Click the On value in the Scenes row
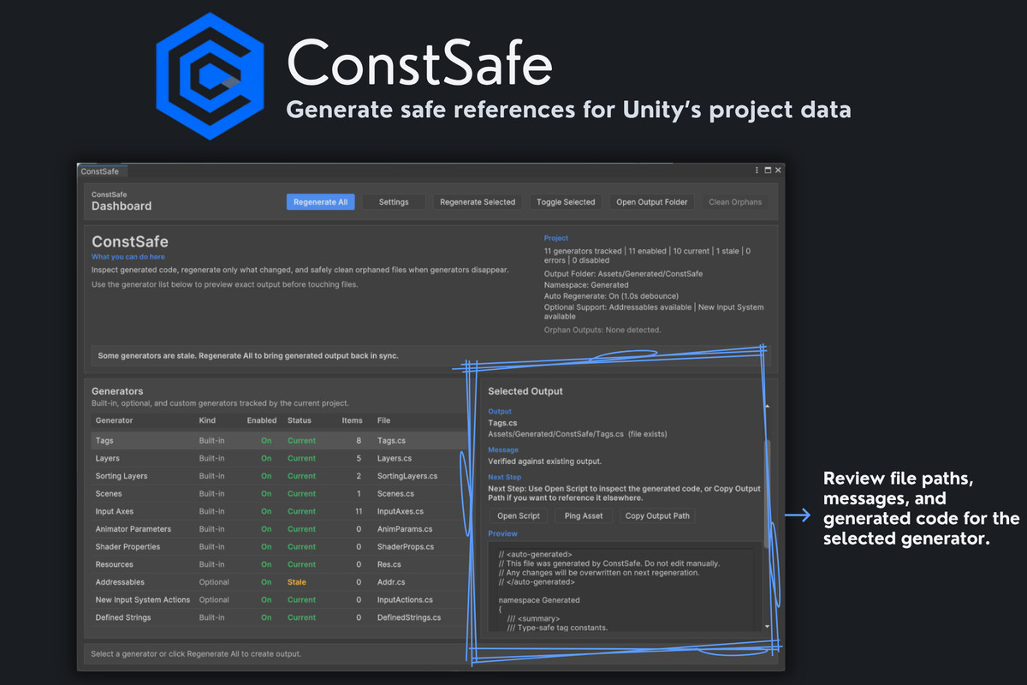 tap(266, 494)
